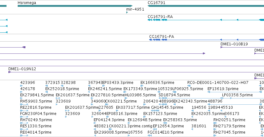Click the LP03358.5prime label
The height and width of the screenshot is (137, 264).
(237, 95)
